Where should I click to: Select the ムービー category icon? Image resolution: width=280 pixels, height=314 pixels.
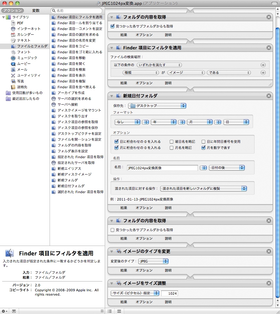pos(13,64)
